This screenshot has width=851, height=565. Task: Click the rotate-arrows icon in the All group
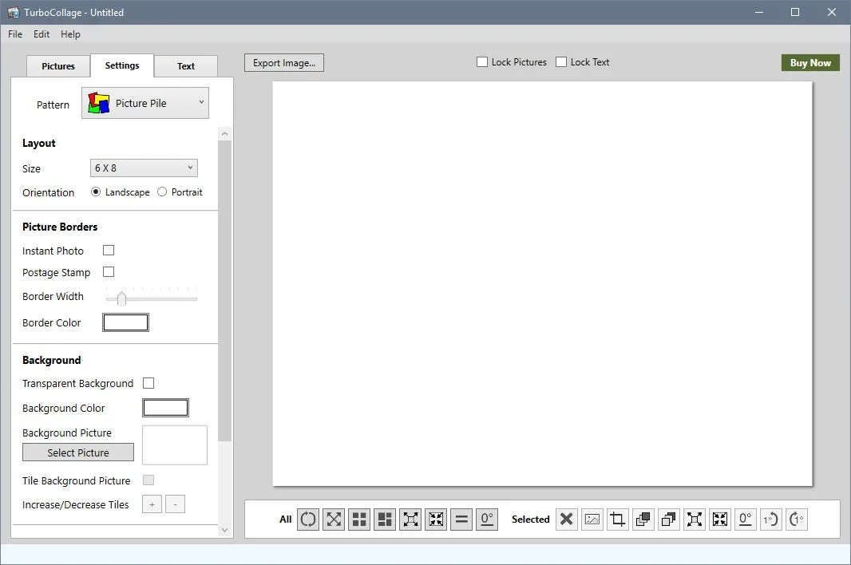coord(307,520)
